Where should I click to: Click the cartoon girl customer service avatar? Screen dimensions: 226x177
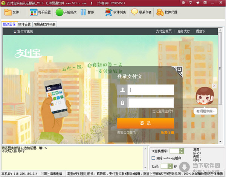pos(205,96)
